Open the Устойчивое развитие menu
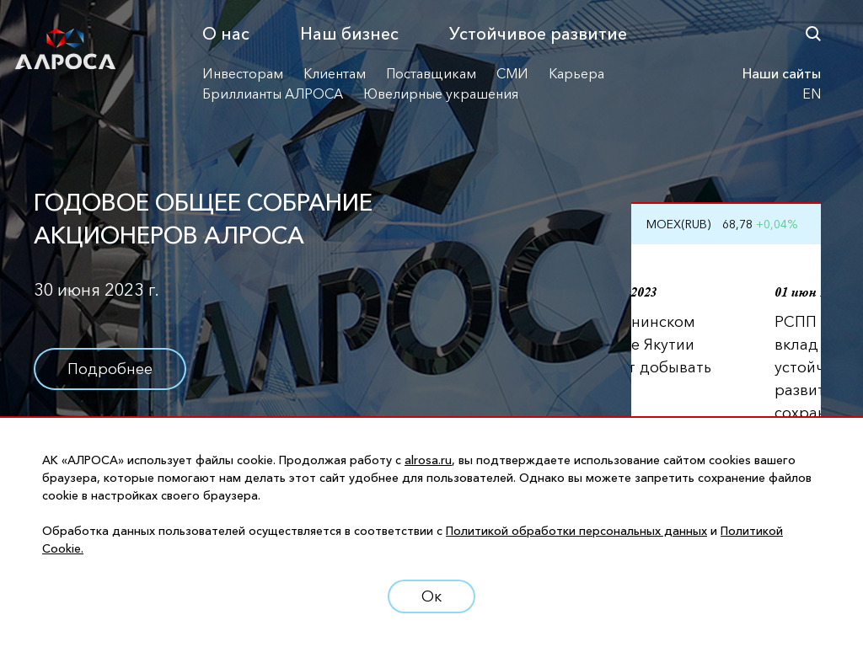Image resolution: width=863 pixels, height=647 pixels. (x=538, y=34)
